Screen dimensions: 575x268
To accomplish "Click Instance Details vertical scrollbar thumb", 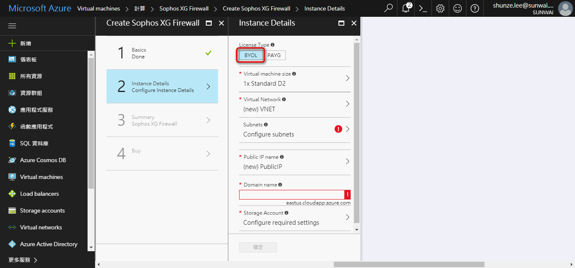I will [x=357, y=132].
